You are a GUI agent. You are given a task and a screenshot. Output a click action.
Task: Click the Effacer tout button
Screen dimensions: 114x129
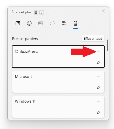click(93, 39)
